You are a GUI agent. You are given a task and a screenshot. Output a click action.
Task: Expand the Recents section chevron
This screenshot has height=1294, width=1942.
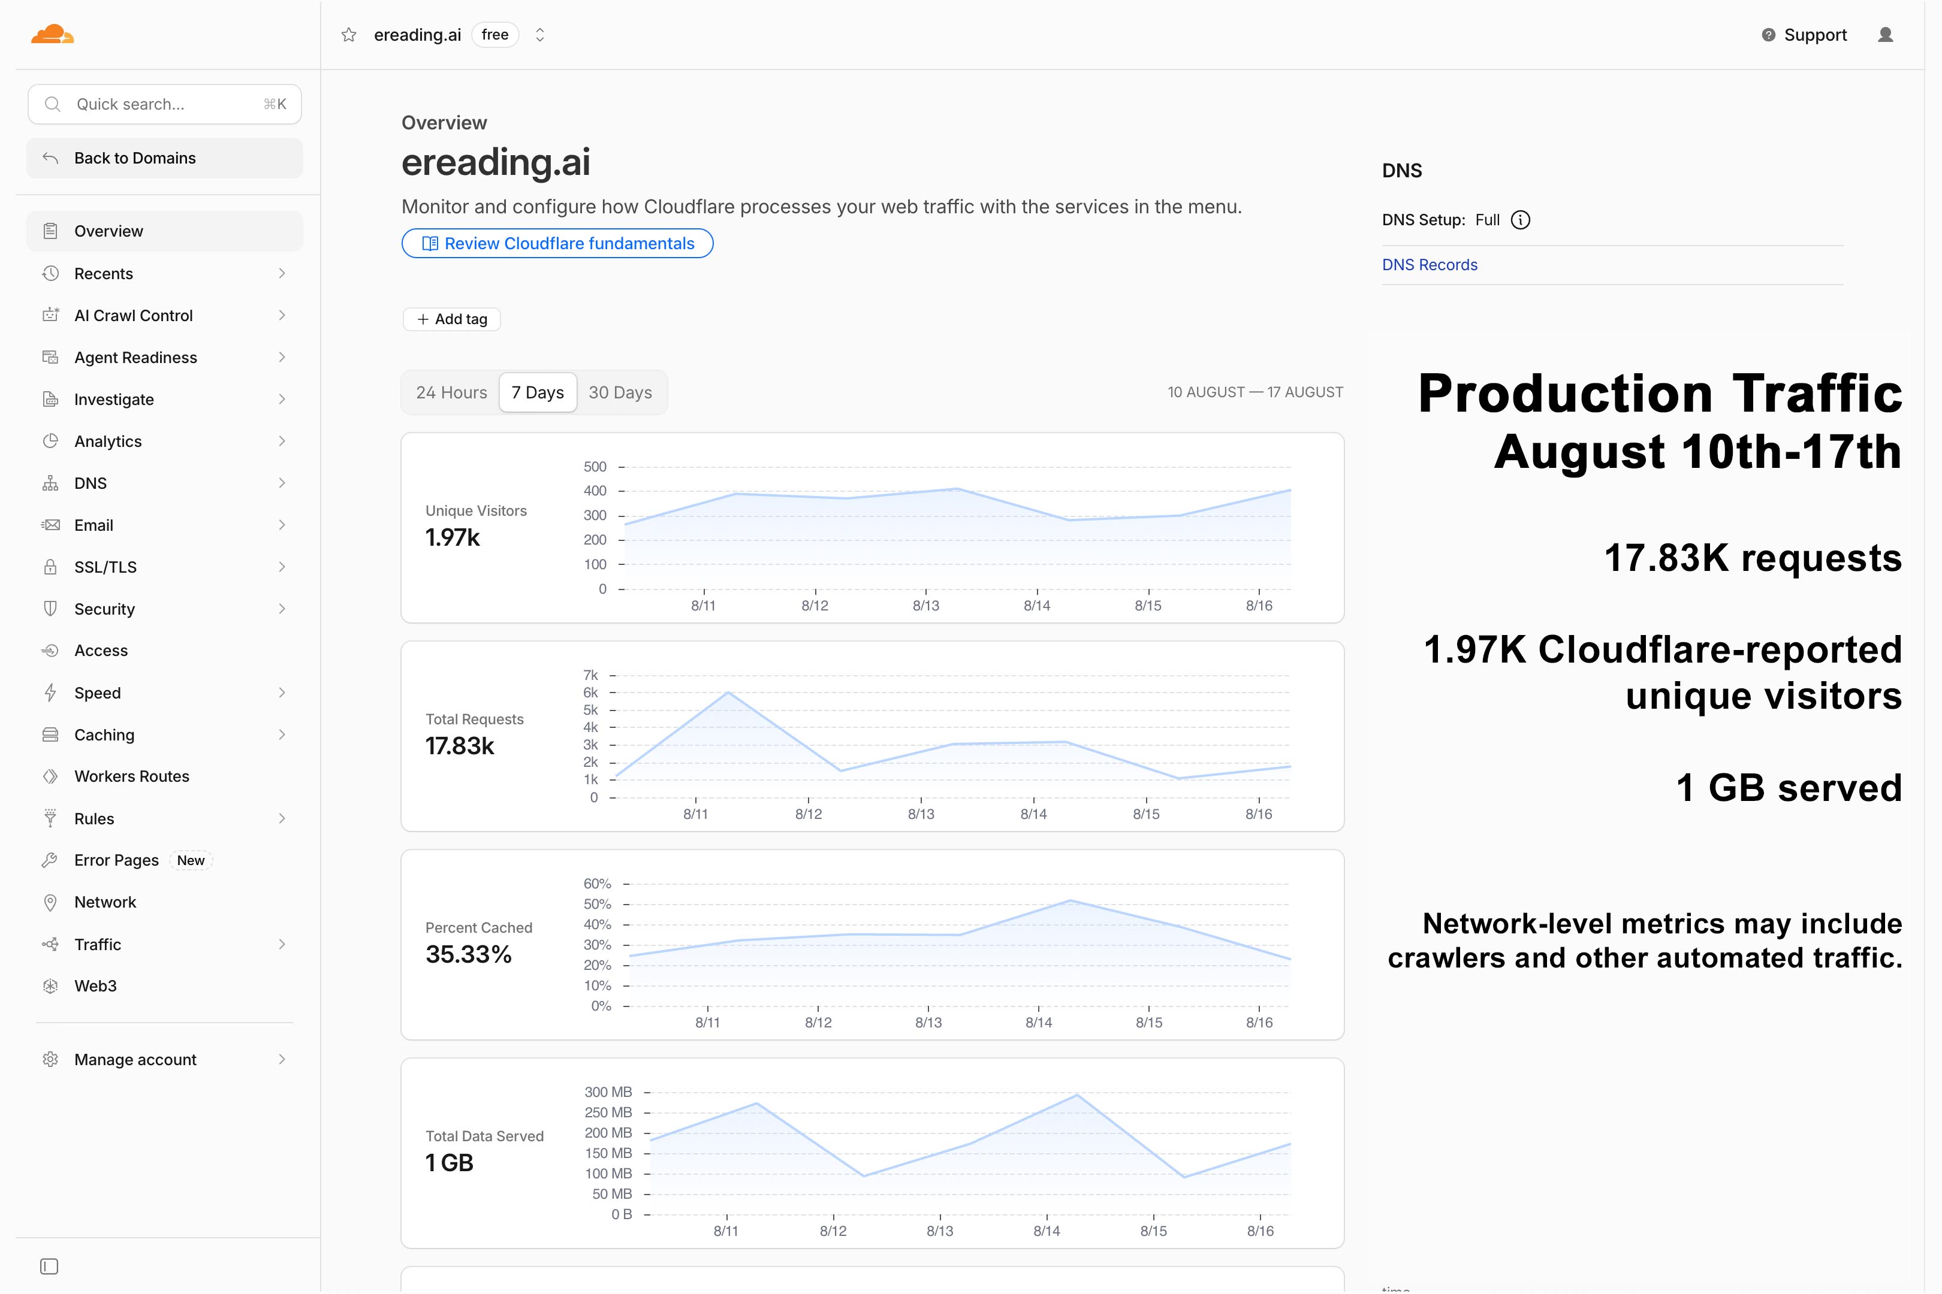pos(282,273)
